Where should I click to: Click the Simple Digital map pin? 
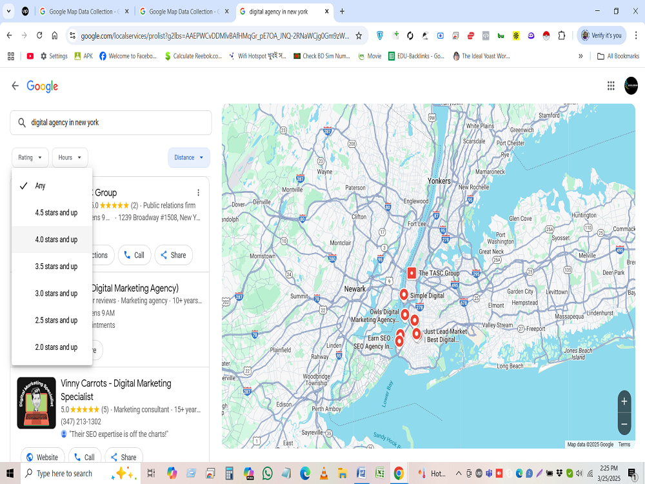click(404, 295)
